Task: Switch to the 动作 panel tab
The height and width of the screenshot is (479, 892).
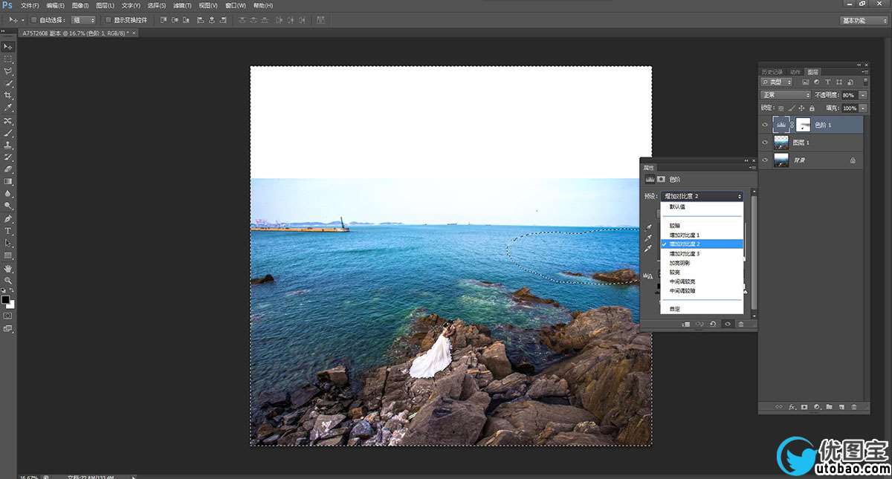Action: coord(795,72)
